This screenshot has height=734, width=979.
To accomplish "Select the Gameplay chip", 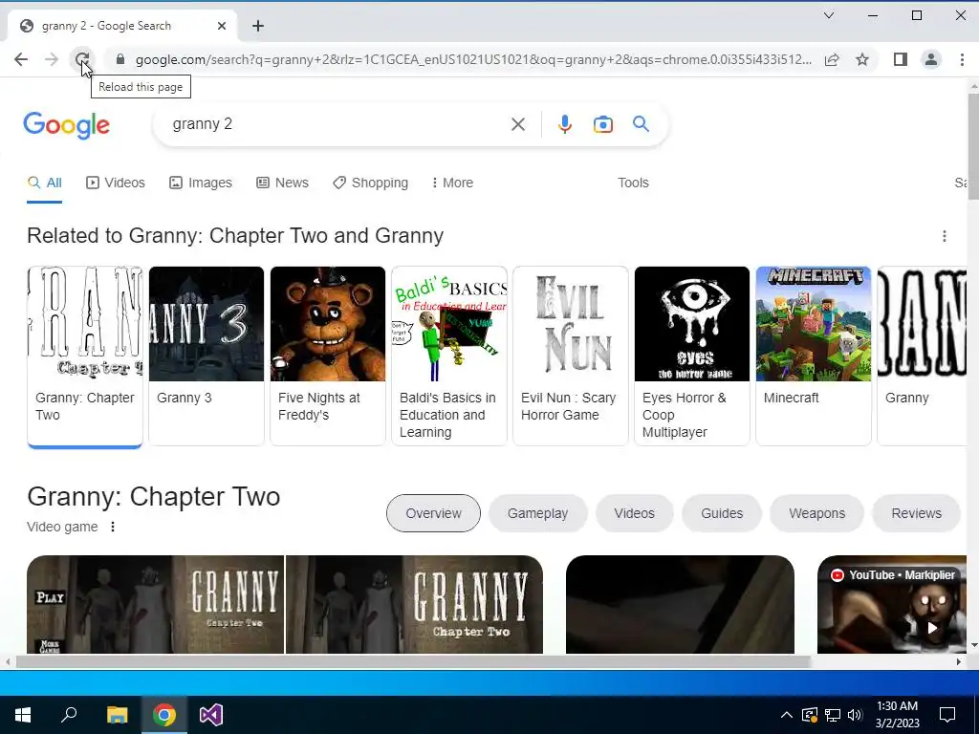I will [x=537, y=513].
